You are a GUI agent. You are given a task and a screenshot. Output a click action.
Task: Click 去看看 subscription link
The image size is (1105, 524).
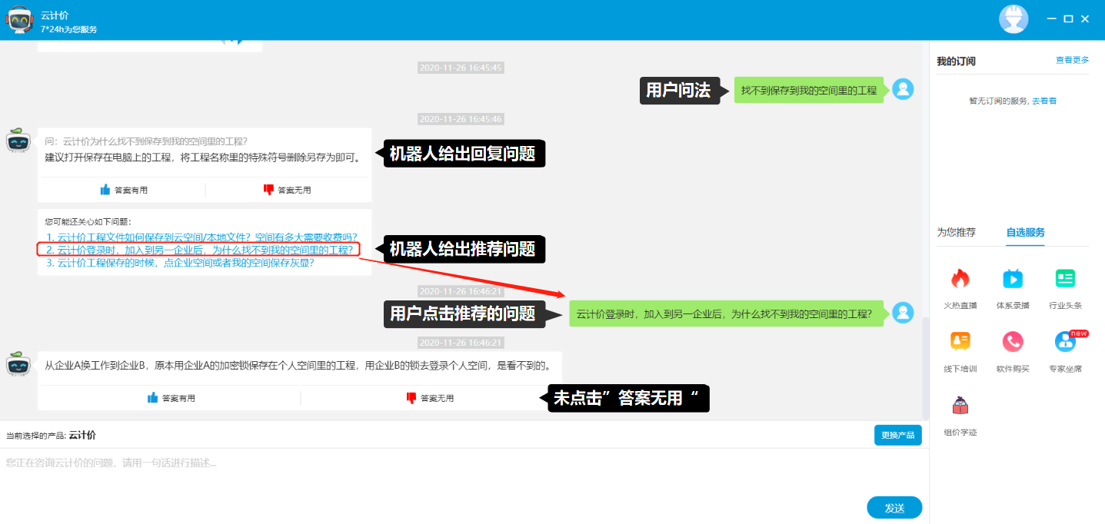click(x=1043, y=101)
